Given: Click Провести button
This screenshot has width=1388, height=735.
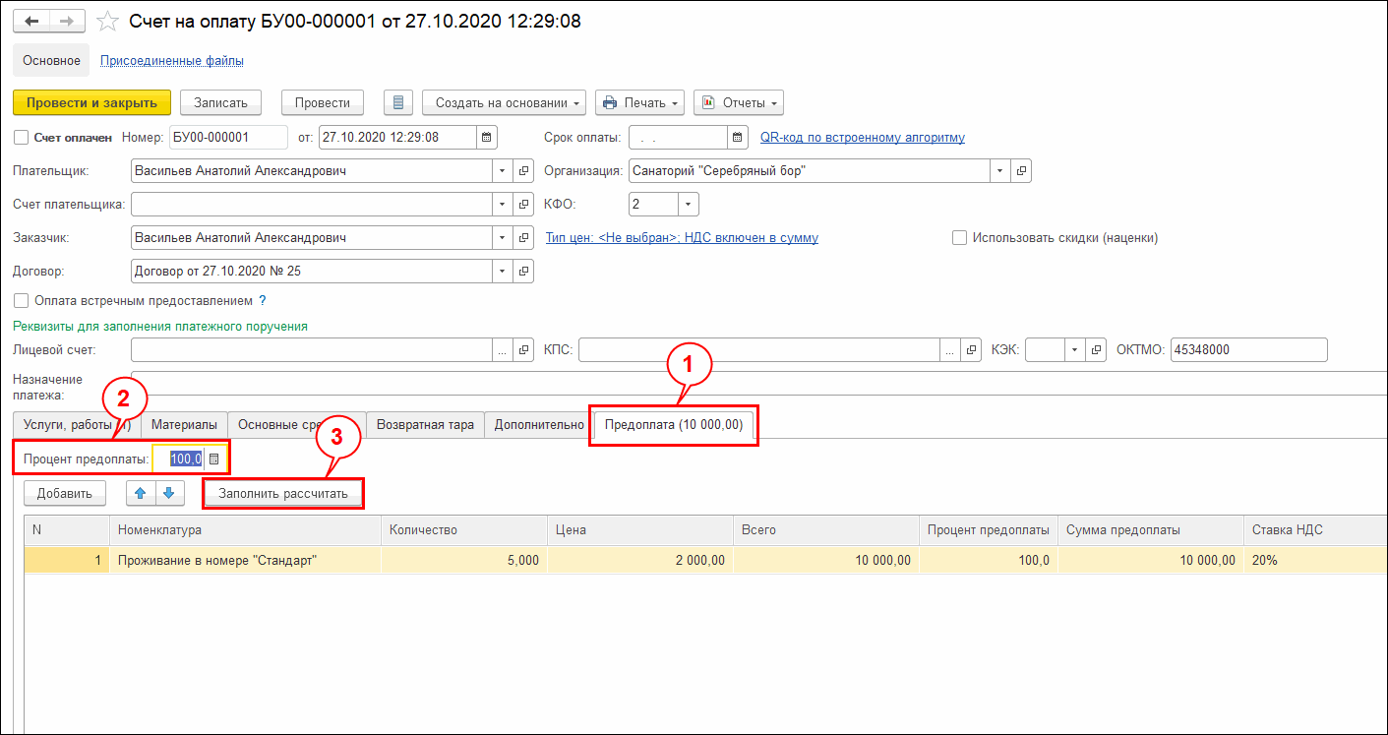Looking at the screenshot, I should pyautogui.click(x=323, y=102).
